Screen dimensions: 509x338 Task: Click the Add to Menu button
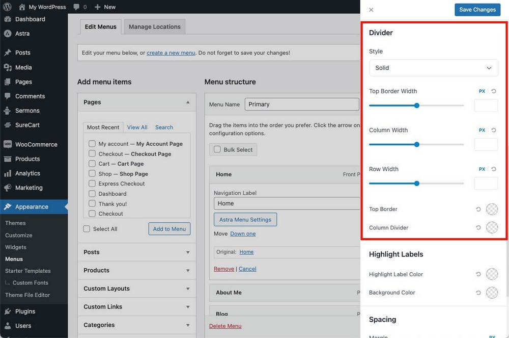[169, 229]
